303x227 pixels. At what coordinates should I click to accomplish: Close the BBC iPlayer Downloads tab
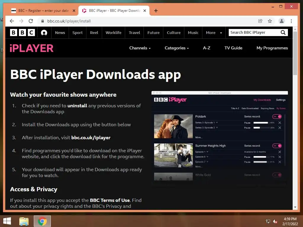[x=144, y=11]
